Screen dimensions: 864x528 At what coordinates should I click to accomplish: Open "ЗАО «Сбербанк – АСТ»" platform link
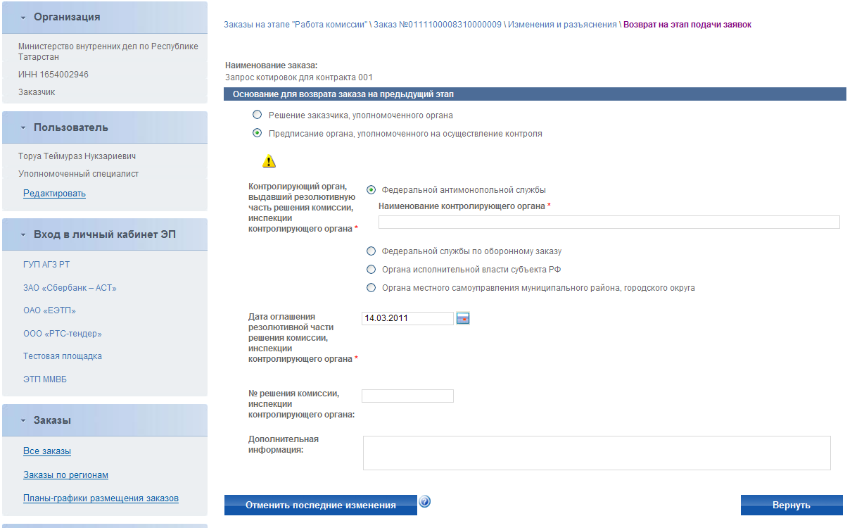(70, 288)
